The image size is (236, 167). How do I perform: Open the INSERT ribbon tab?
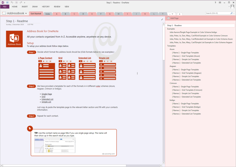[25, 6]
